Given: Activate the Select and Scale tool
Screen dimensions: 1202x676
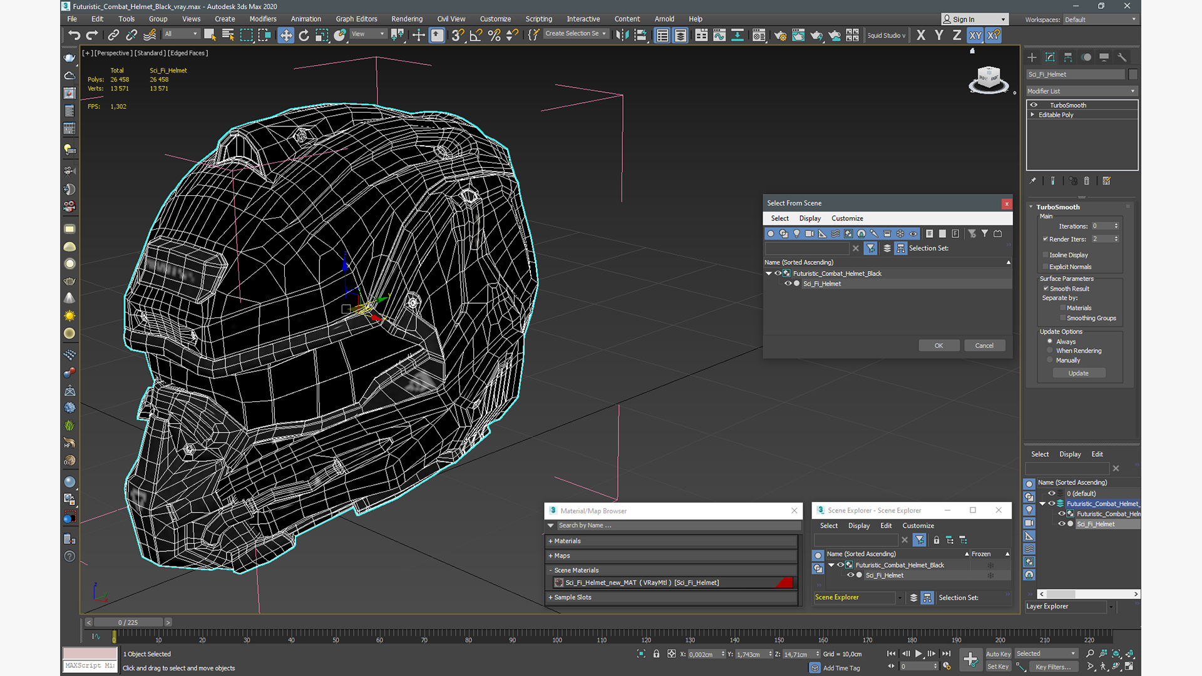Looking at the screenshot, I should (x=322, y=35).
